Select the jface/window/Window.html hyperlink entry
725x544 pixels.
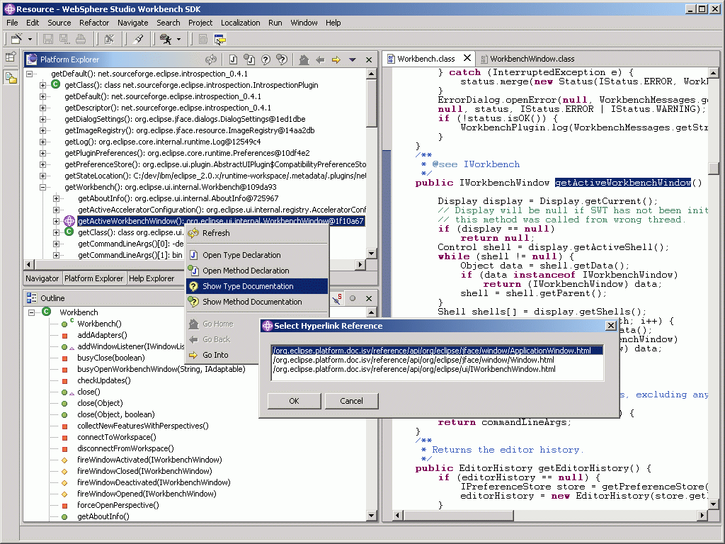point(437,360)
